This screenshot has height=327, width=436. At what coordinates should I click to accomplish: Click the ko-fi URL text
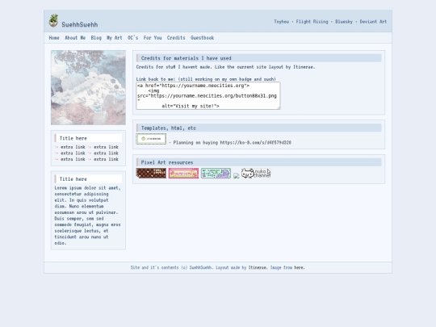(x=255, y=142)
